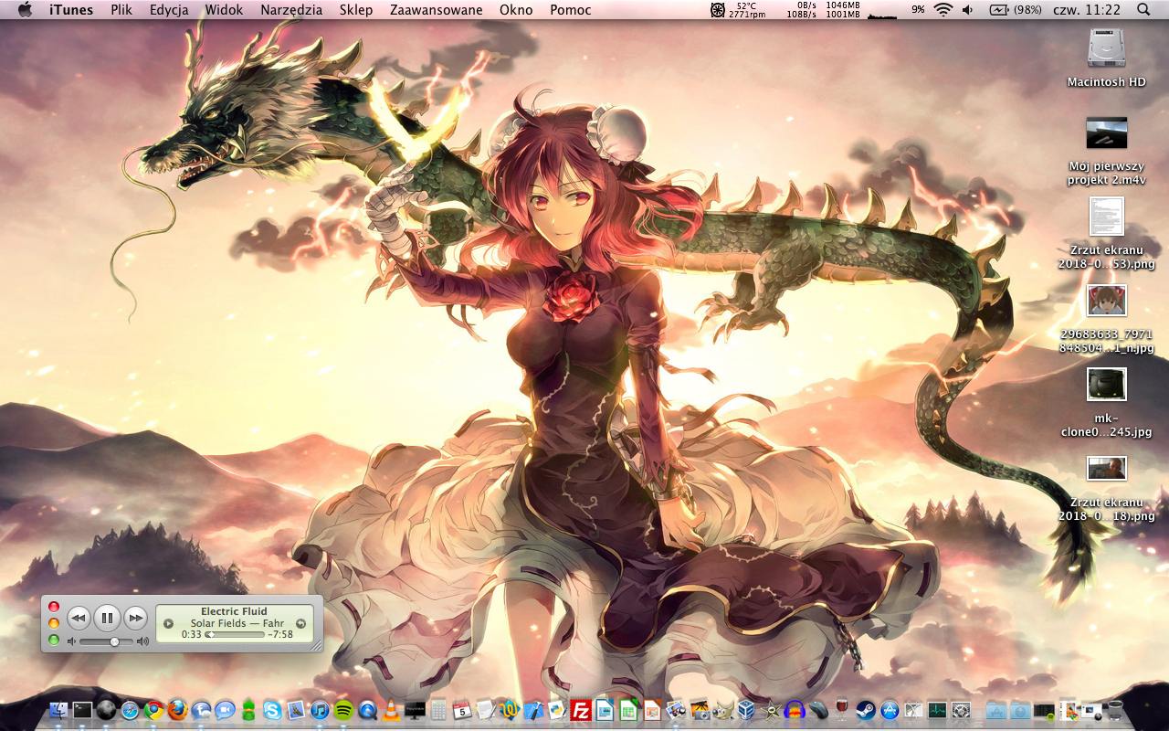Image resolution: width=1169 pixels, height=731 pixels.
Task: Skip to the next track in iTunes mini player
Action: click(135, 619)
